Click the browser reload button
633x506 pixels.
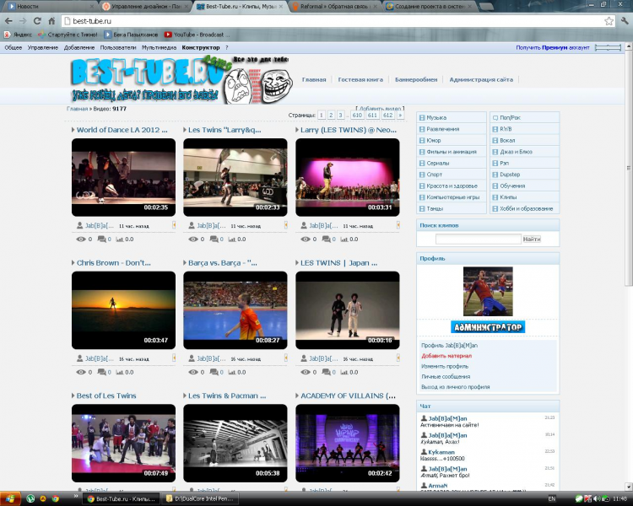[x=39, y=20]
